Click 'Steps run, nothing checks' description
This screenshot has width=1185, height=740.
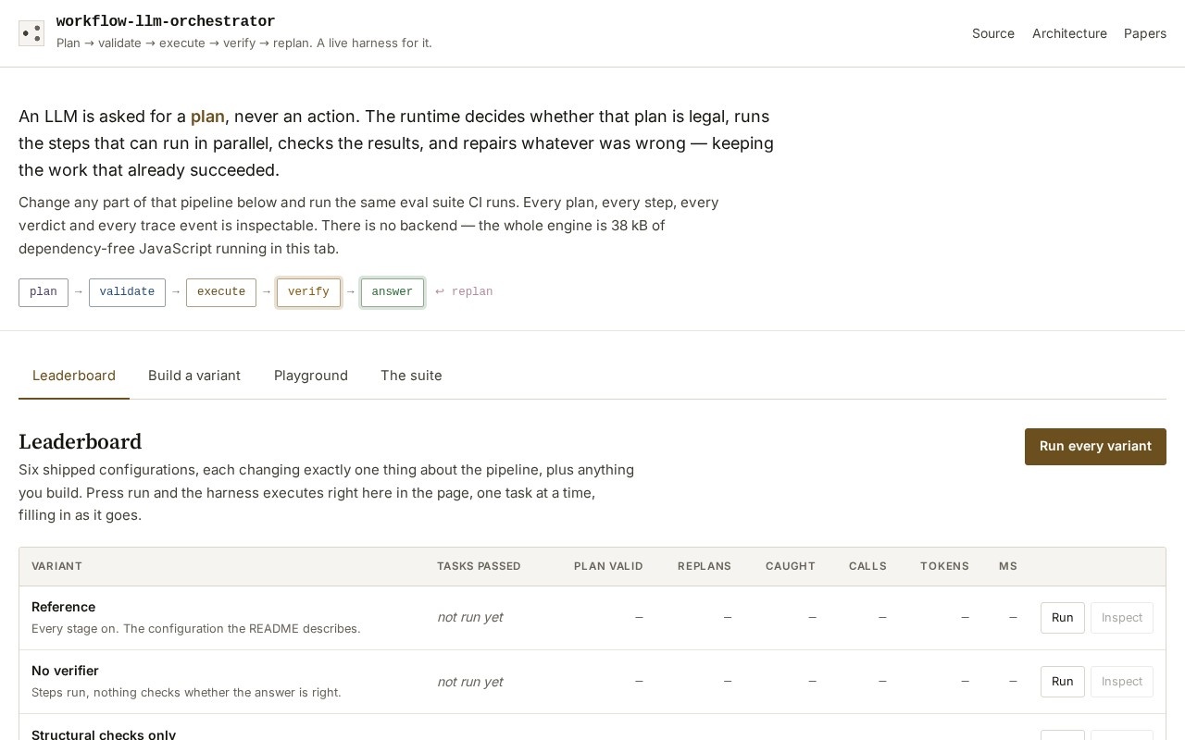pyautogui.click(x=186, y=693)
